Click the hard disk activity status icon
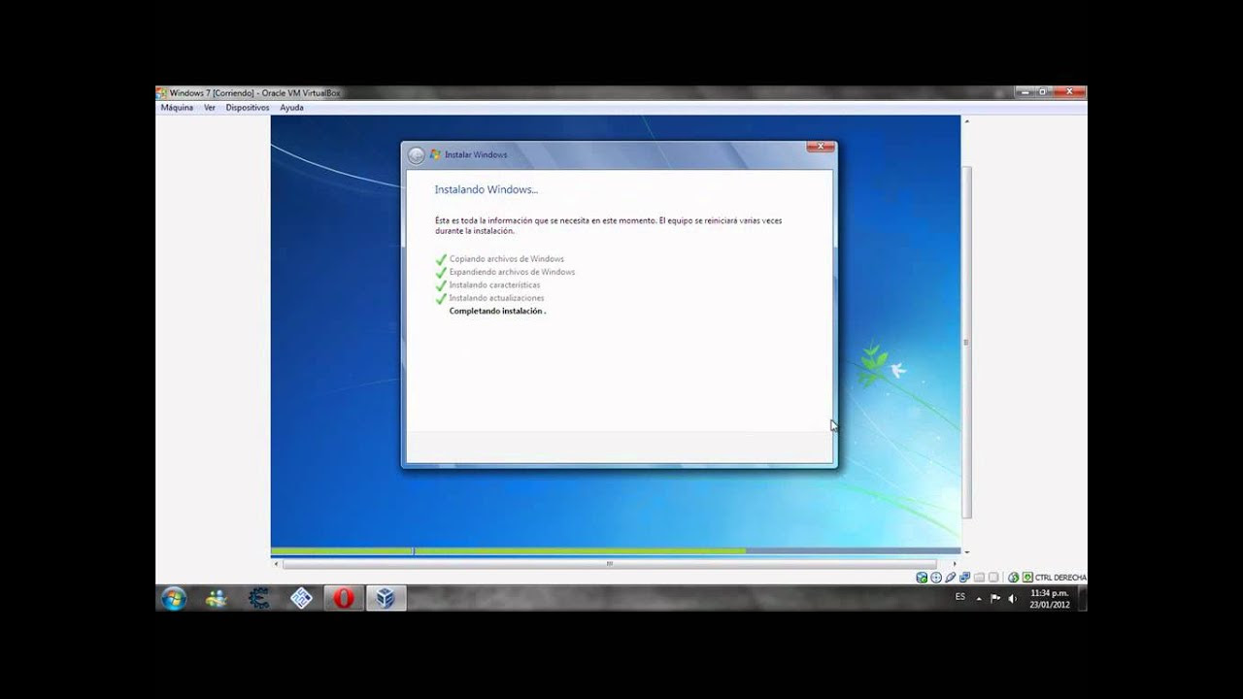This screenshot has width=1243, height=699. [x=922, y=577]
